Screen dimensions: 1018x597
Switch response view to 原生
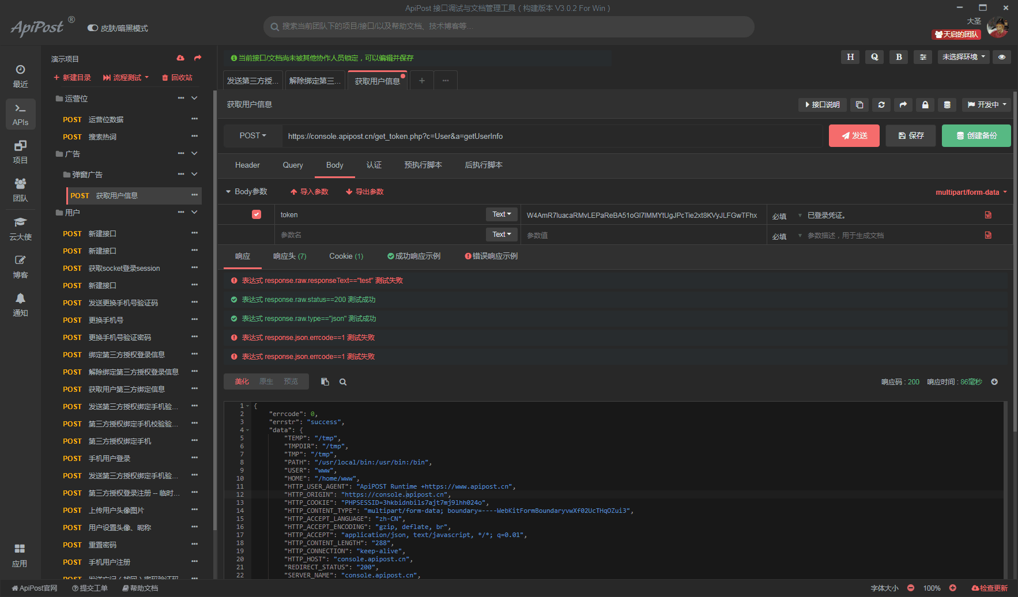click(x=266, y=381)
